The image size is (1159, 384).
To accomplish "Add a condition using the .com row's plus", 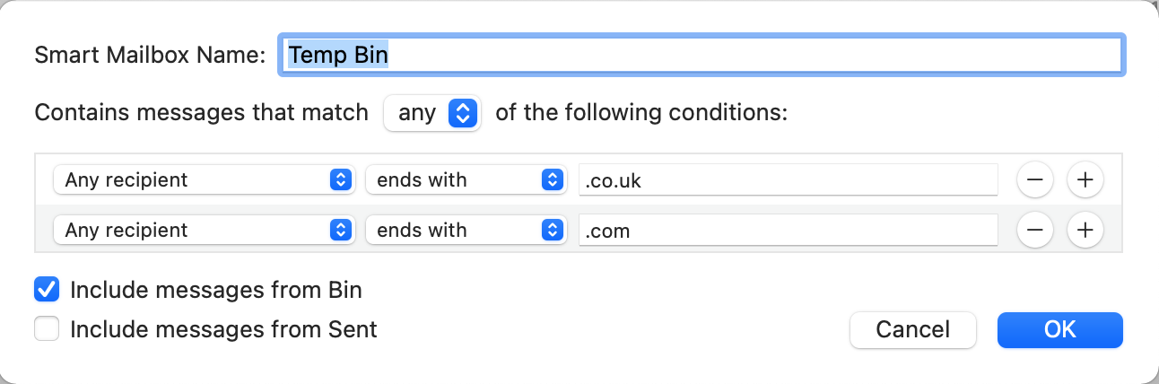I will (1085, 231).
